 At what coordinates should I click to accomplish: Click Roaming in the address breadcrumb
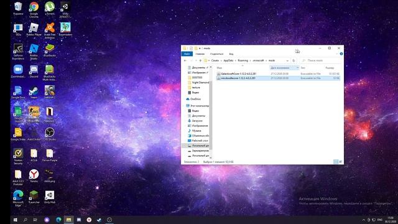(243, 60)
